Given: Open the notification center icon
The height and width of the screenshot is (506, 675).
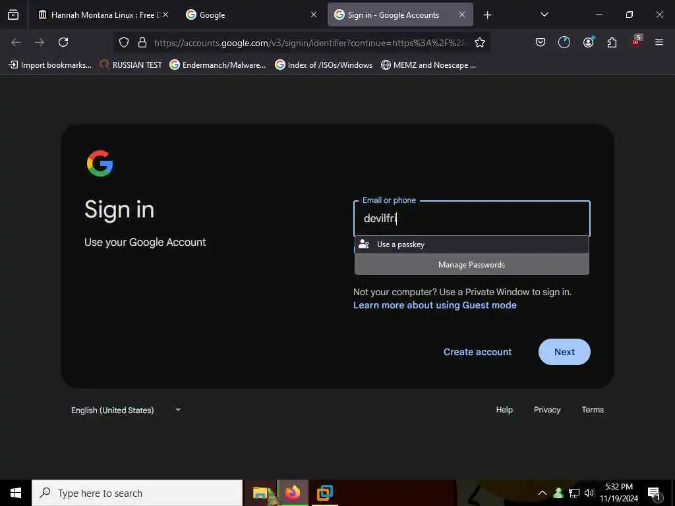Looking at the screenshot, I should [654, 493].
